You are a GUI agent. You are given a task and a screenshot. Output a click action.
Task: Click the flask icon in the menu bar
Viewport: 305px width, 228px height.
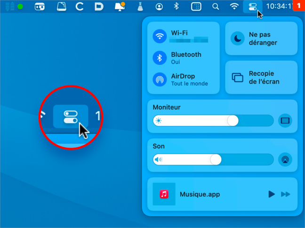[140, 7]
